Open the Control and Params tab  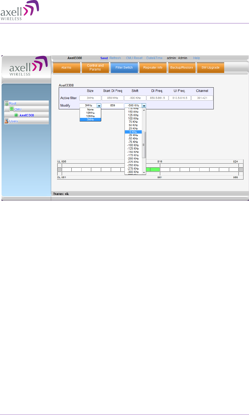95,67
